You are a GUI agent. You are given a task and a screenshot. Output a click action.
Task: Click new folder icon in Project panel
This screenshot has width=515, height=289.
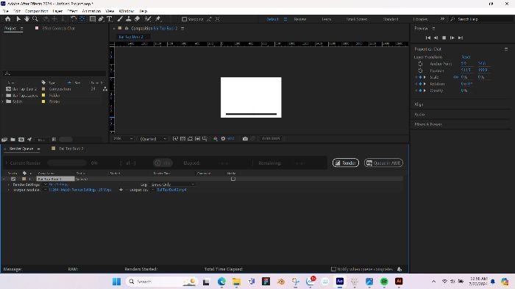click(x=13, y=140)
